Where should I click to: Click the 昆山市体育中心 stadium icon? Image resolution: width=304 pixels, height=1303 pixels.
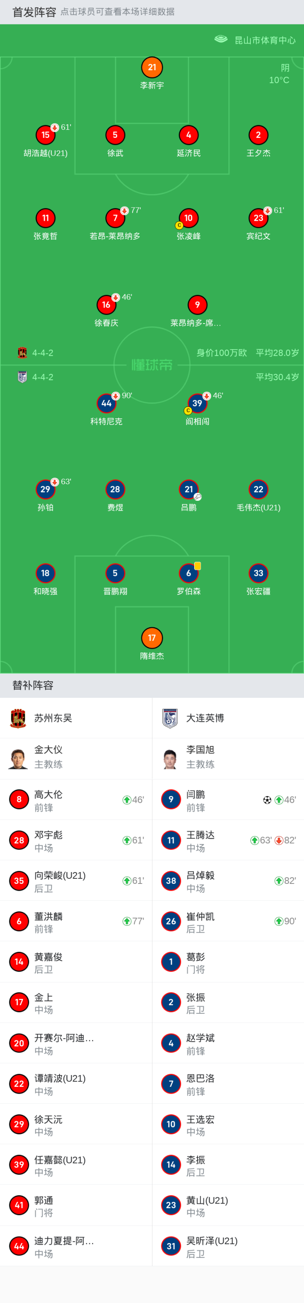(221, 39)
